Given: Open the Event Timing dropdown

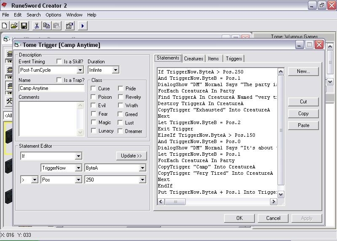Looking at the screenshot, I should pos(80,70).
